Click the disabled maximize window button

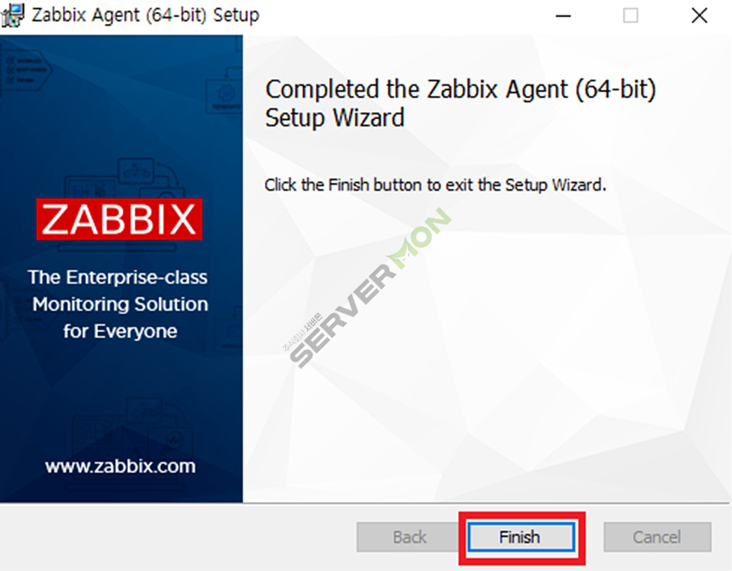631,16
